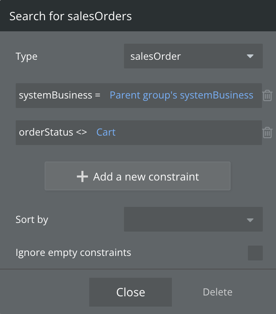276x314 pixels.
Task: Select the orderStatus field name
Action: (46, 132)
